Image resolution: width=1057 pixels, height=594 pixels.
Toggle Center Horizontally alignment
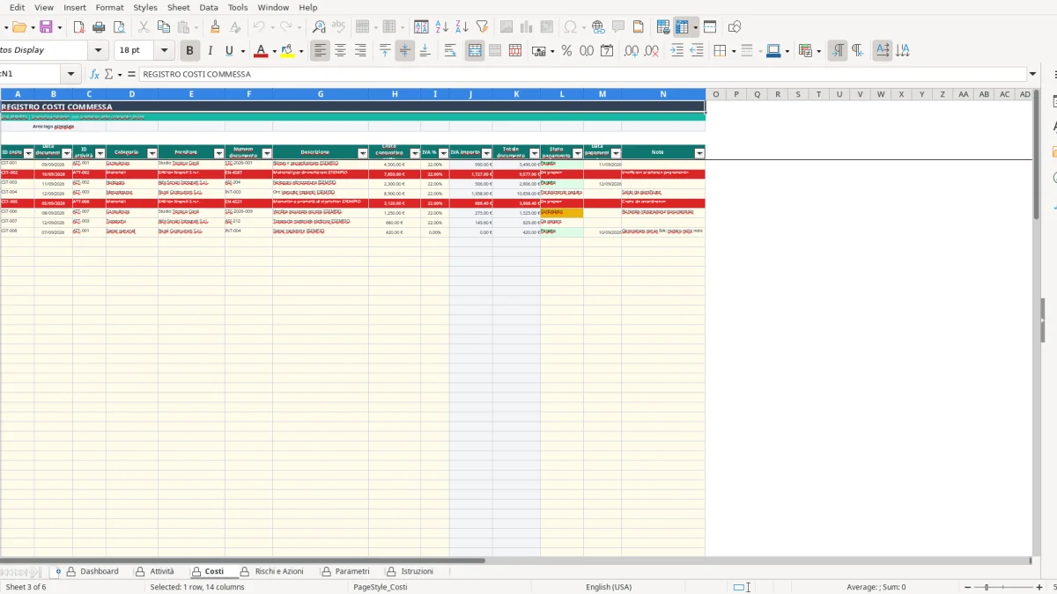[340, 51]
